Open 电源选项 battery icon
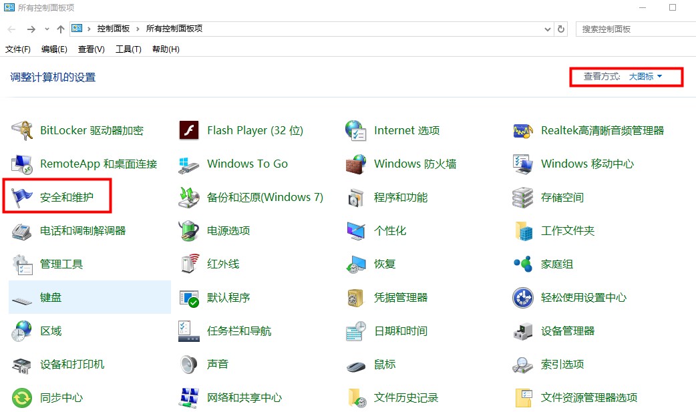Image resolution: width=696 pixels, height=412 pixels. 188,231
